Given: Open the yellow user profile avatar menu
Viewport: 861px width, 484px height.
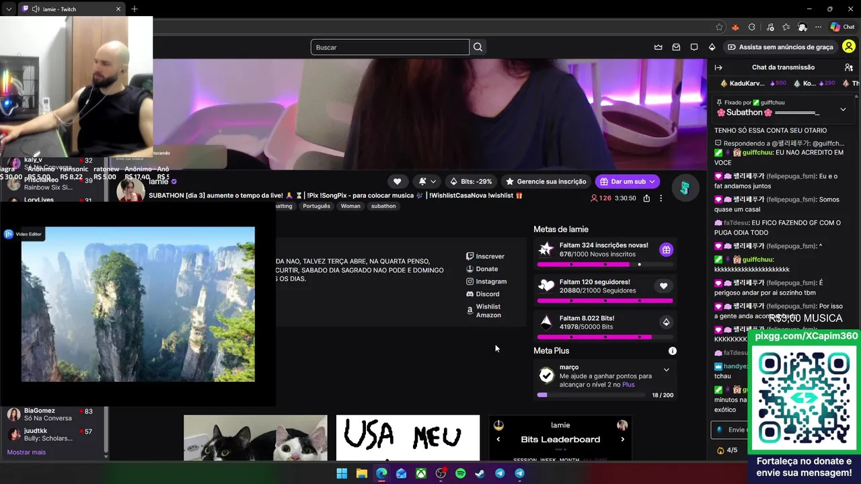Looking at the screenshot, I should [849, 47].
